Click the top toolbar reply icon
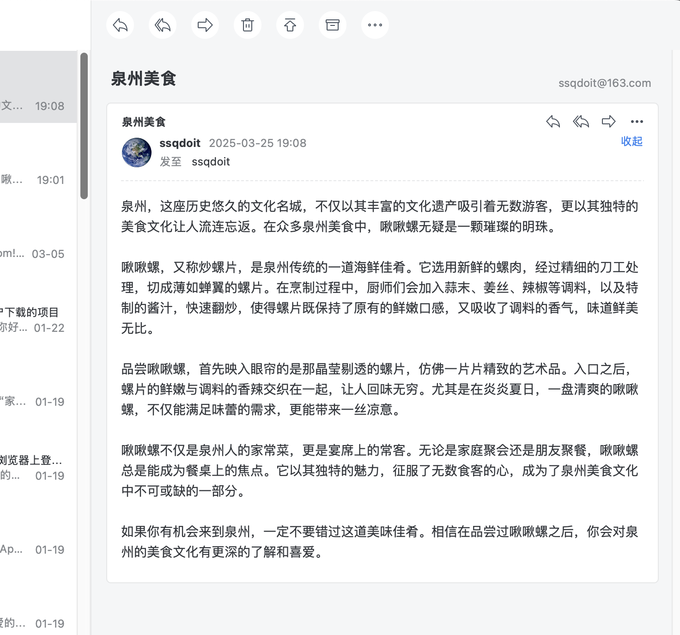 [120, 25]
